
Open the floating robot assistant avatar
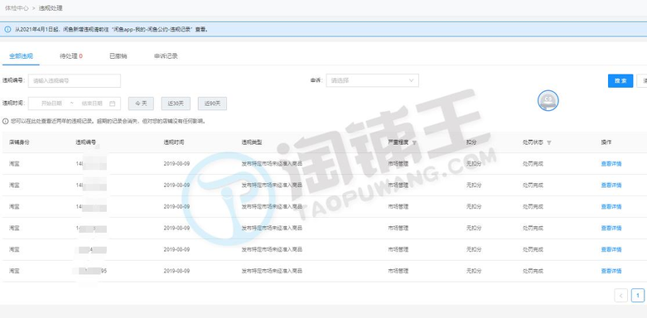(x=548, y=101)
